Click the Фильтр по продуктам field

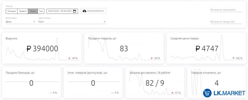click(x=226, y=22)
